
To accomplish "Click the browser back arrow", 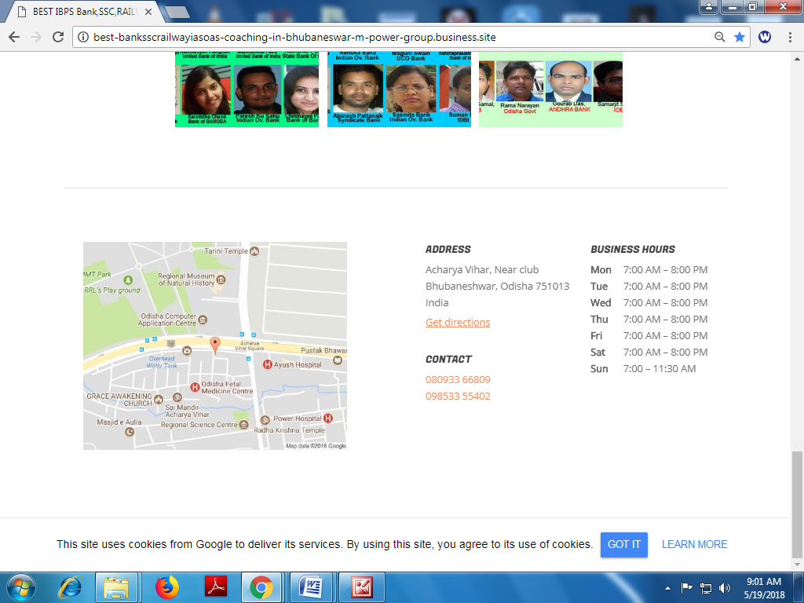I will click(x=14, y=37).
